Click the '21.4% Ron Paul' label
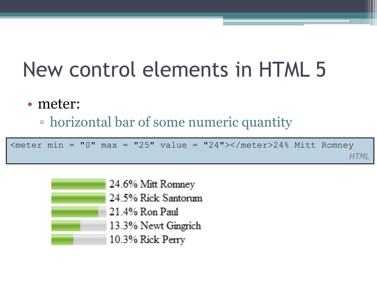377x282 pixels. tap(144, 212)
